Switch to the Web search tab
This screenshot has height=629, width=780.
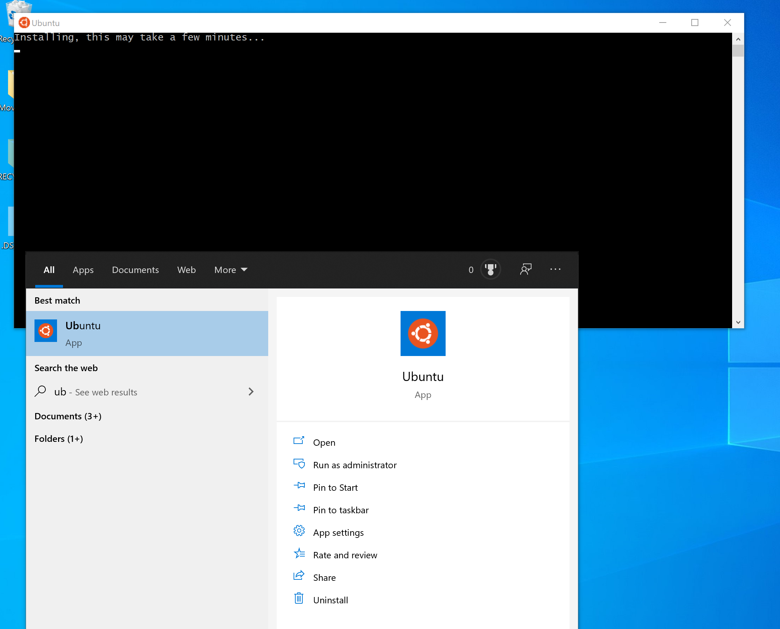pyautogui.click(x=186, y=269)
